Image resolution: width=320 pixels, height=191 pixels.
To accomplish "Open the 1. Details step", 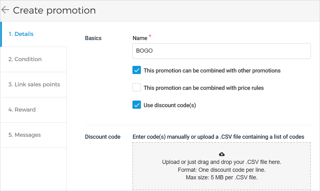I will 21,34.
